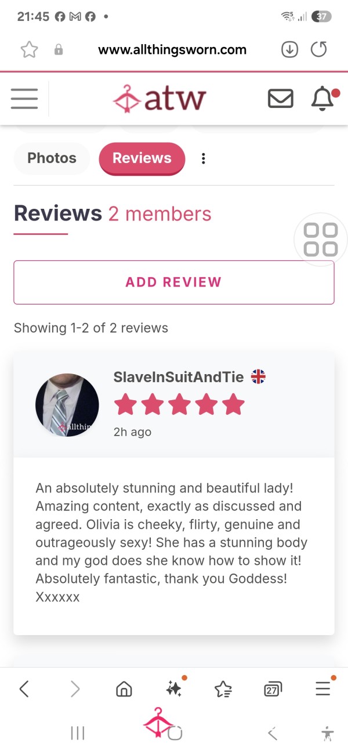Open bookmarks list star icon
The image size is (348, 754).
click(223, 688)
